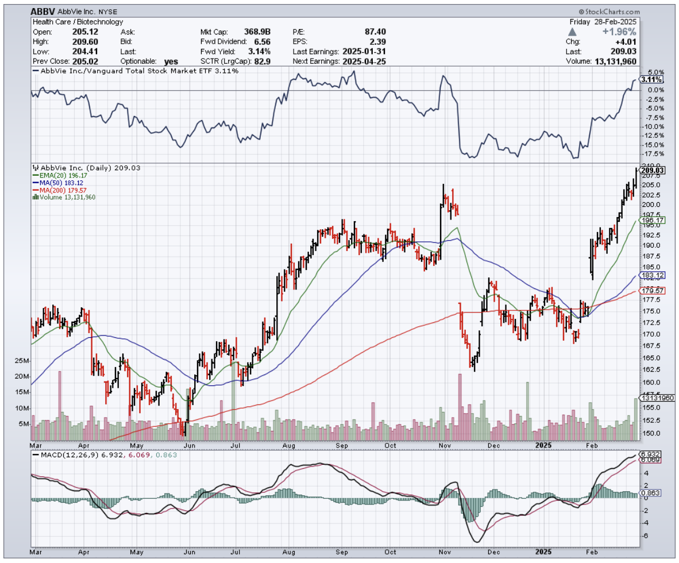Click the OHLC bar icon beside AbbVie Inc. (Daily)

point(34,168)
